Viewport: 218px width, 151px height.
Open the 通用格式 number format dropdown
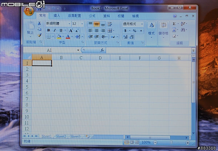[x=142, y=24]
